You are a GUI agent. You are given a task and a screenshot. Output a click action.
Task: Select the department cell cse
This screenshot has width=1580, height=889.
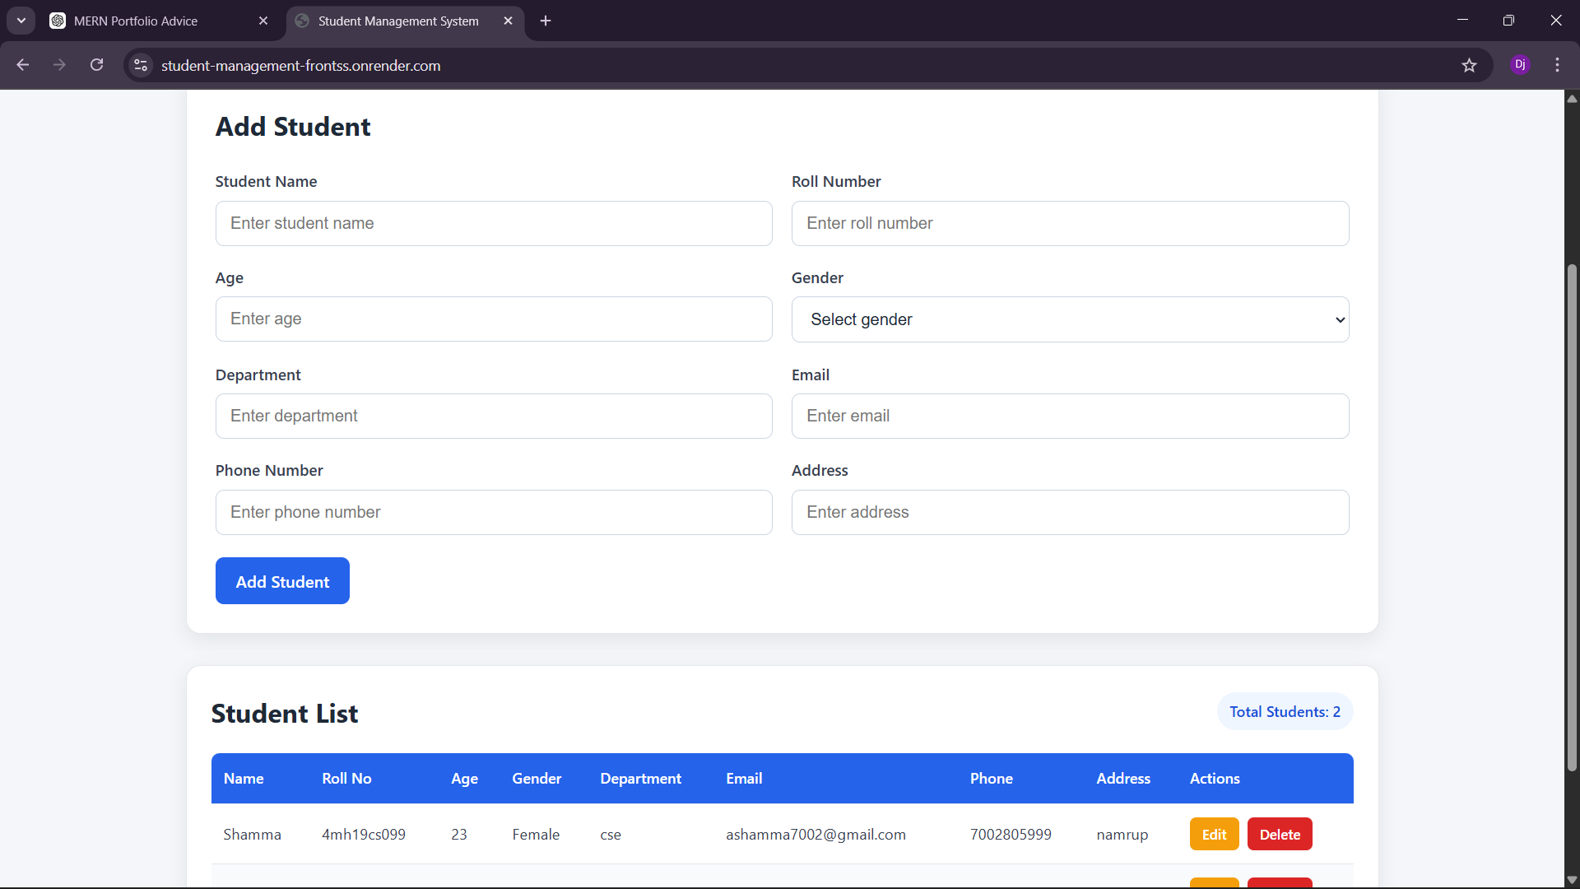click(x=611, y=835)
